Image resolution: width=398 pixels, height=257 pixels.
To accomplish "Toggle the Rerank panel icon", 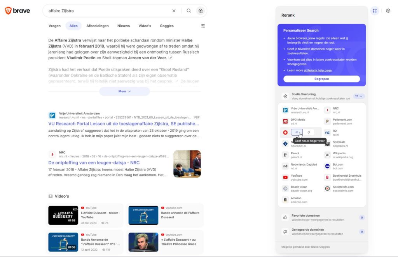I will pos(375,10).
